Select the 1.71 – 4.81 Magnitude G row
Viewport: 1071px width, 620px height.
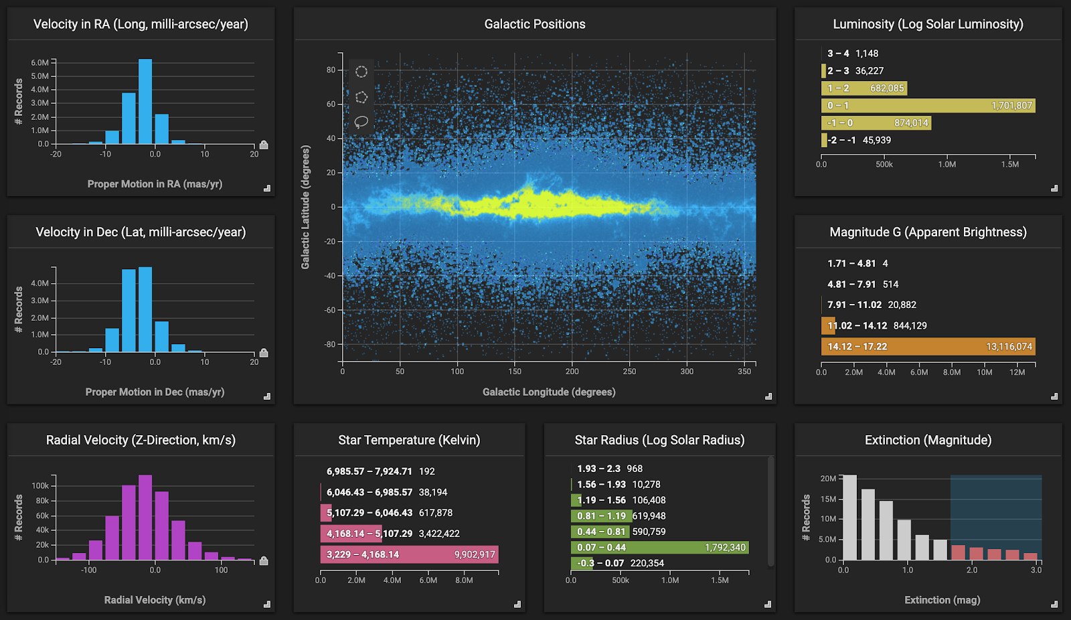click(928, 263)
